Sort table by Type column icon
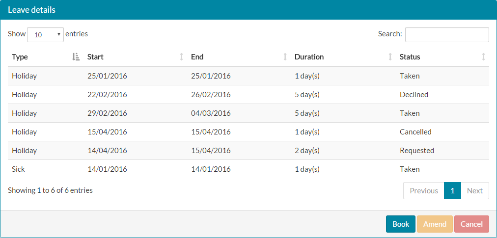This screenshot has height=238, width=497. pos(76,57)
